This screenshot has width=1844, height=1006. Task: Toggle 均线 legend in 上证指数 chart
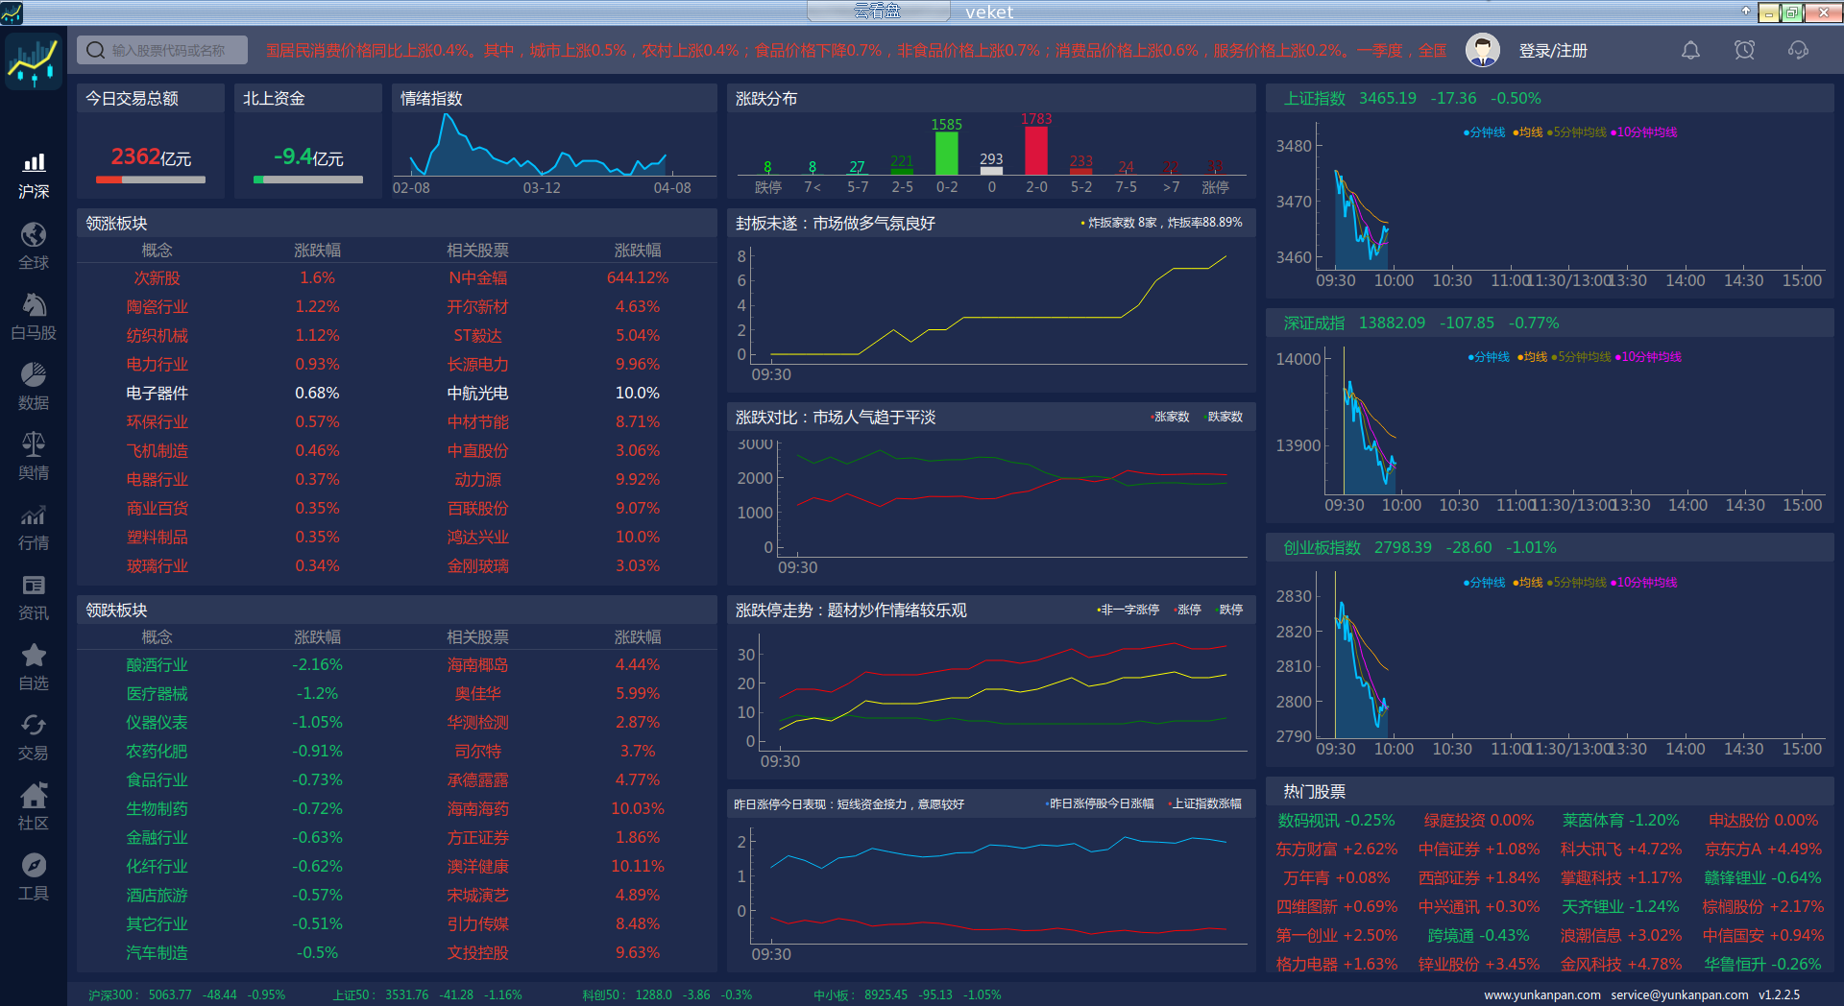coord(1527,132)
